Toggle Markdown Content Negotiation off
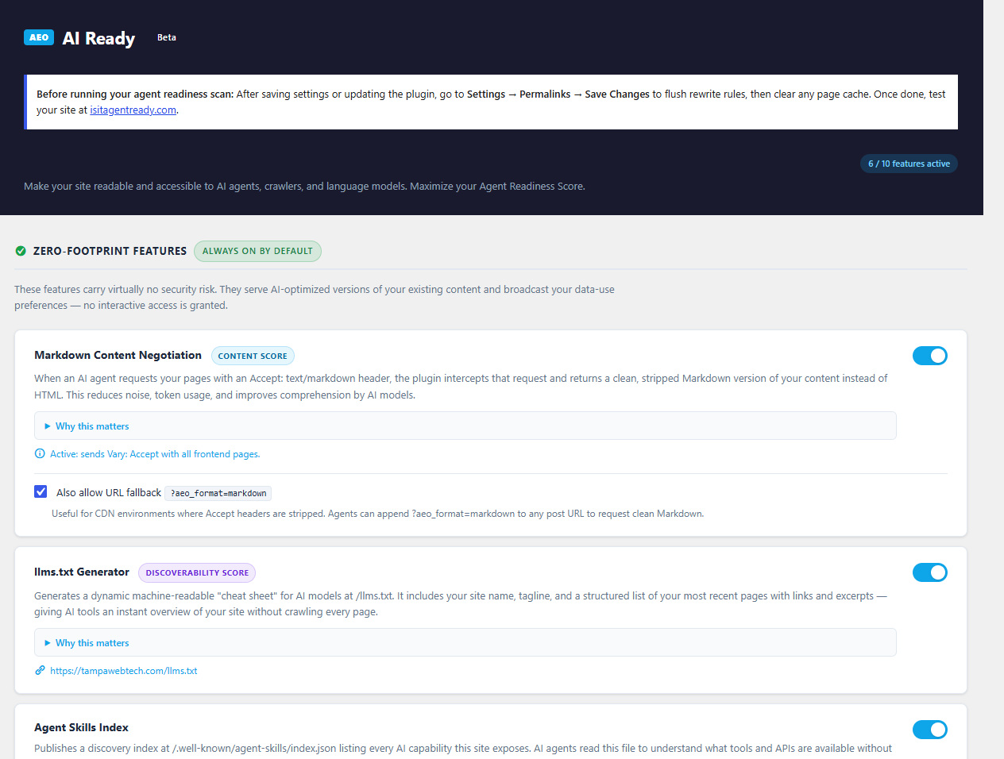Screen dimensions: 1004x759 coord(930,356)
